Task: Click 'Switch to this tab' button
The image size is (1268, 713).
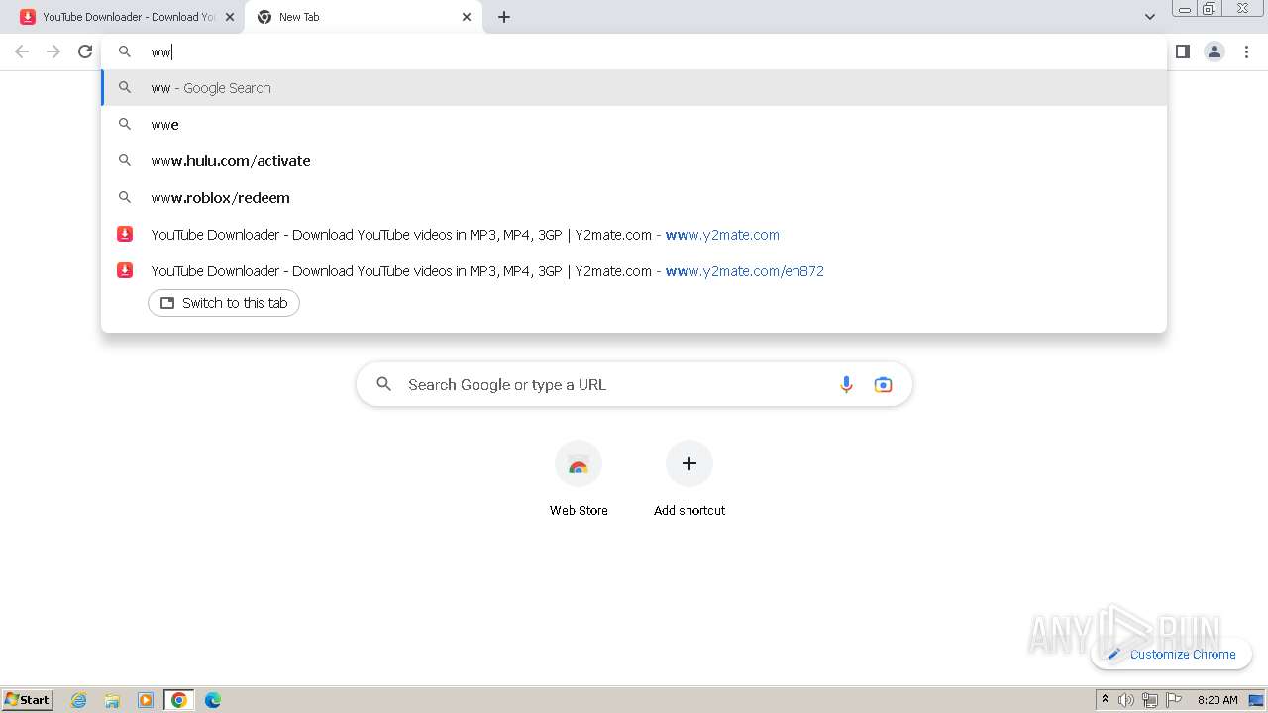Action: (224, 303)
